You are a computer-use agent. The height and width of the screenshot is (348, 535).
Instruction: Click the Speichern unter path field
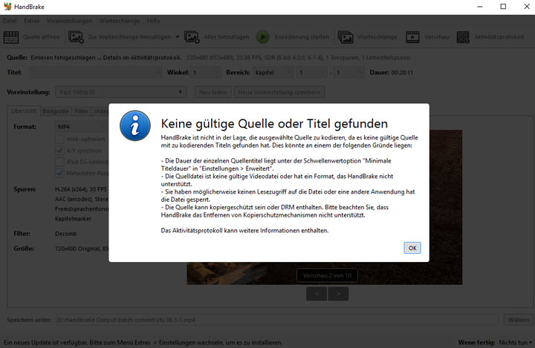click(277, 320)
